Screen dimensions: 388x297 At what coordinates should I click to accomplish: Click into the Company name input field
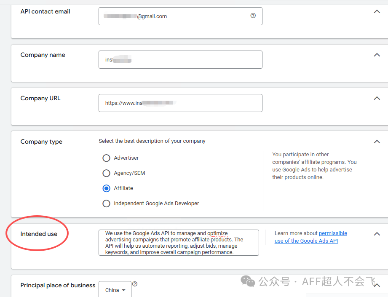(x=180, y=60)
